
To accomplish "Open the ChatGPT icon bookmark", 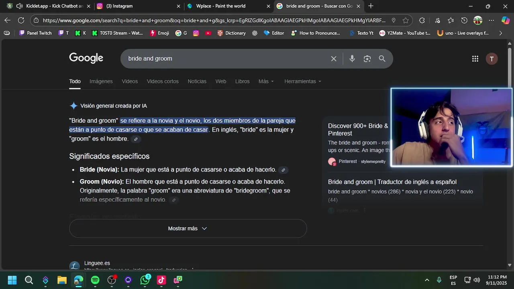I will coord(255,33).
